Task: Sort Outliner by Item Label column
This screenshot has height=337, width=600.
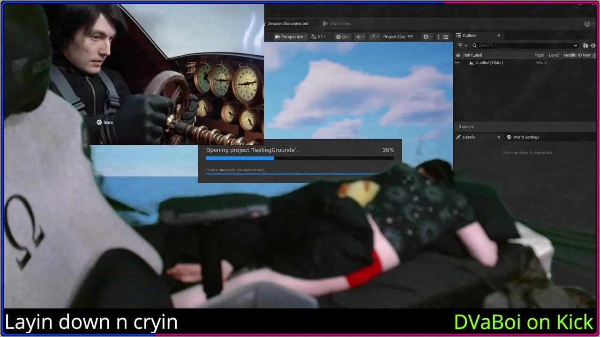Action: click(x=472, y=55)
